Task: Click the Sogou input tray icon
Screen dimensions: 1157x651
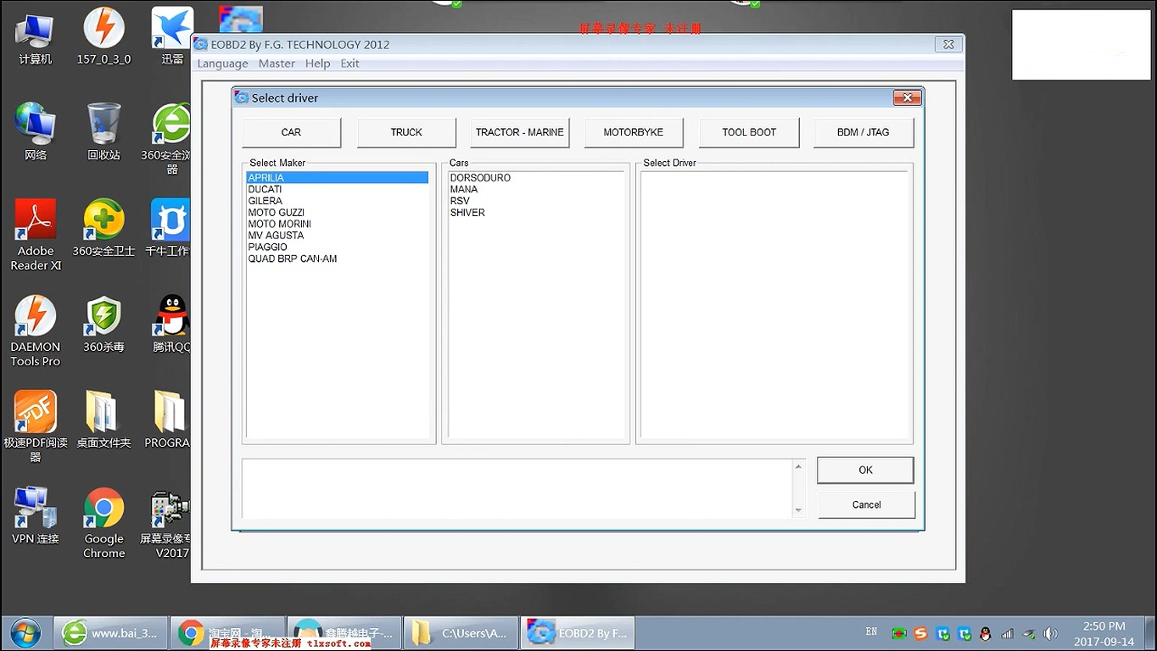Action: pos(920,633)
